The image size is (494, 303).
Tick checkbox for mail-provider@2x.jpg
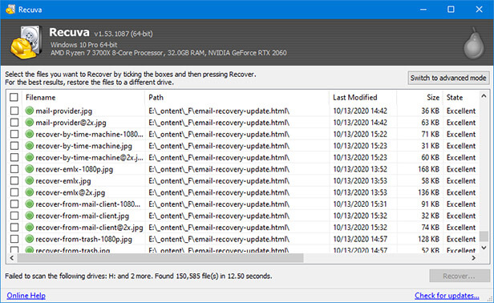click(x=14, y=122)
